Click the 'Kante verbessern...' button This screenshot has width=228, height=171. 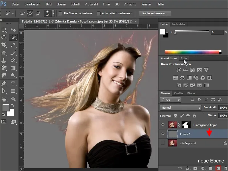pos(155,13)
